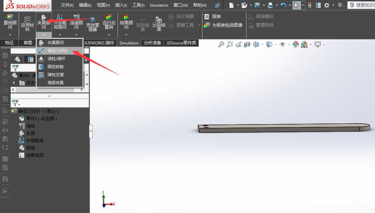Image resolution: width=375 pixels, height=213 pixels.
Task: Click the Rebuild traffic light icon
Action: 310,5
